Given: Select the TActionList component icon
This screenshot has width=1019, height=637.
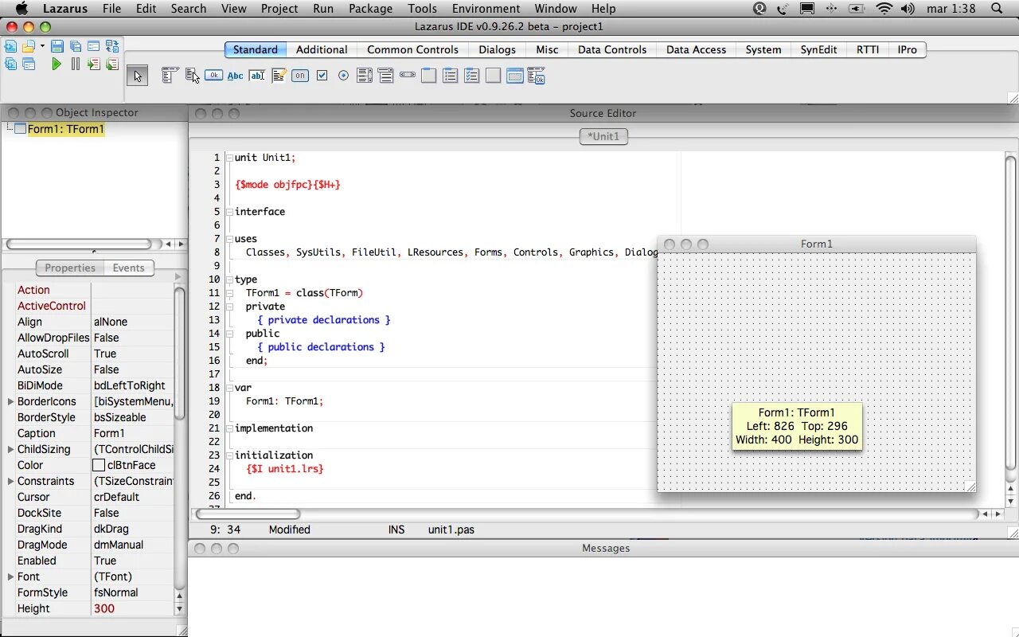Looking at the screenshot, I should [x=536, y=76].
